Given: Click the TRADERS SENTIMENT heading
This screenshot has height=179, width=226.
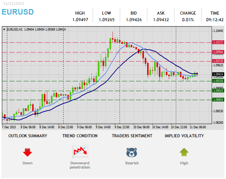Looking at the screenshot, I should click(x=132, y=136).
